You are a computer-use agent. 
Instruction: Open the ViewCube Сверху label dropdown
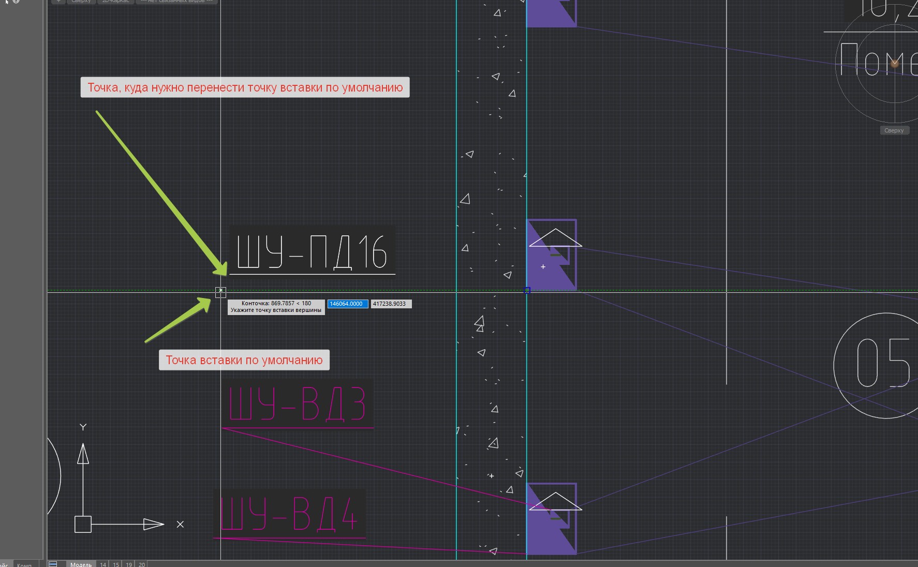(894, 130)
